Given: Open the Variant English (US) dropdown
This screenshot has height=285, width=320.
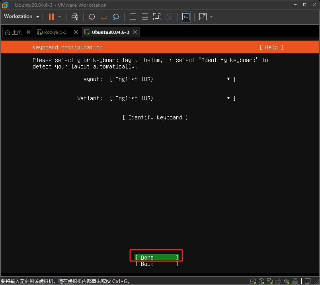Looking at the screenshot, I should click(x=173, y=98).
